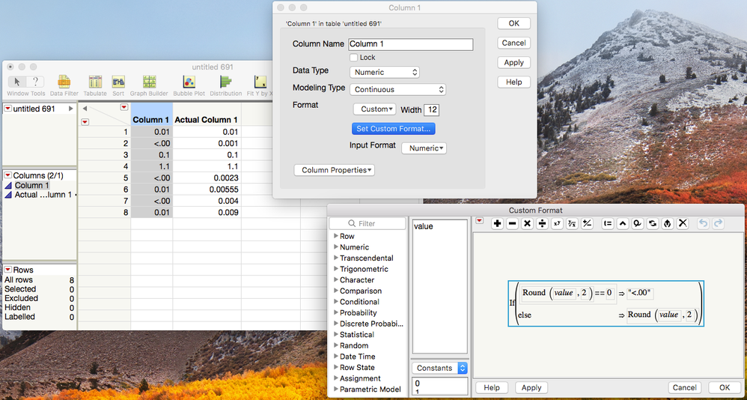The image size is (747, 400).
Task: Open the Data Type dropdown
Action: (385, 73)
